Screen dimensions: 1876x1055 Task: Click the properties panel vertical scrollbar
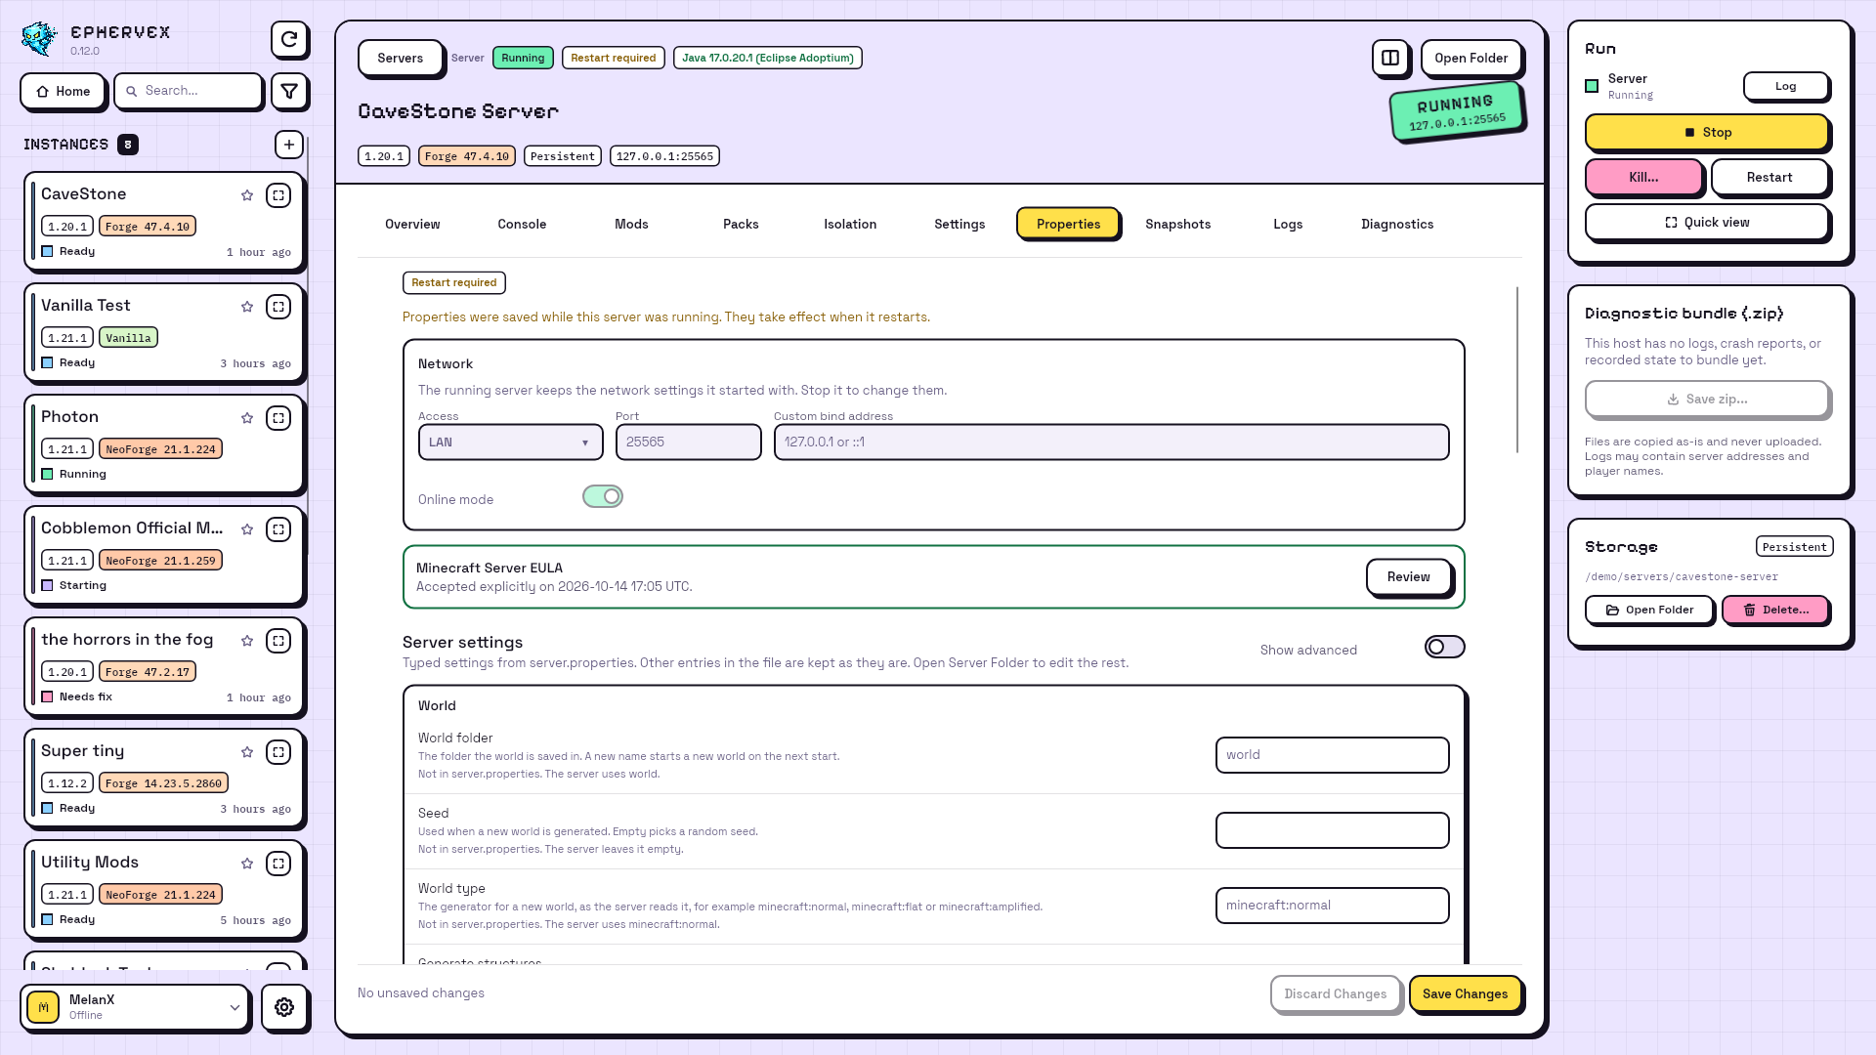click(x=1517, y=369)
